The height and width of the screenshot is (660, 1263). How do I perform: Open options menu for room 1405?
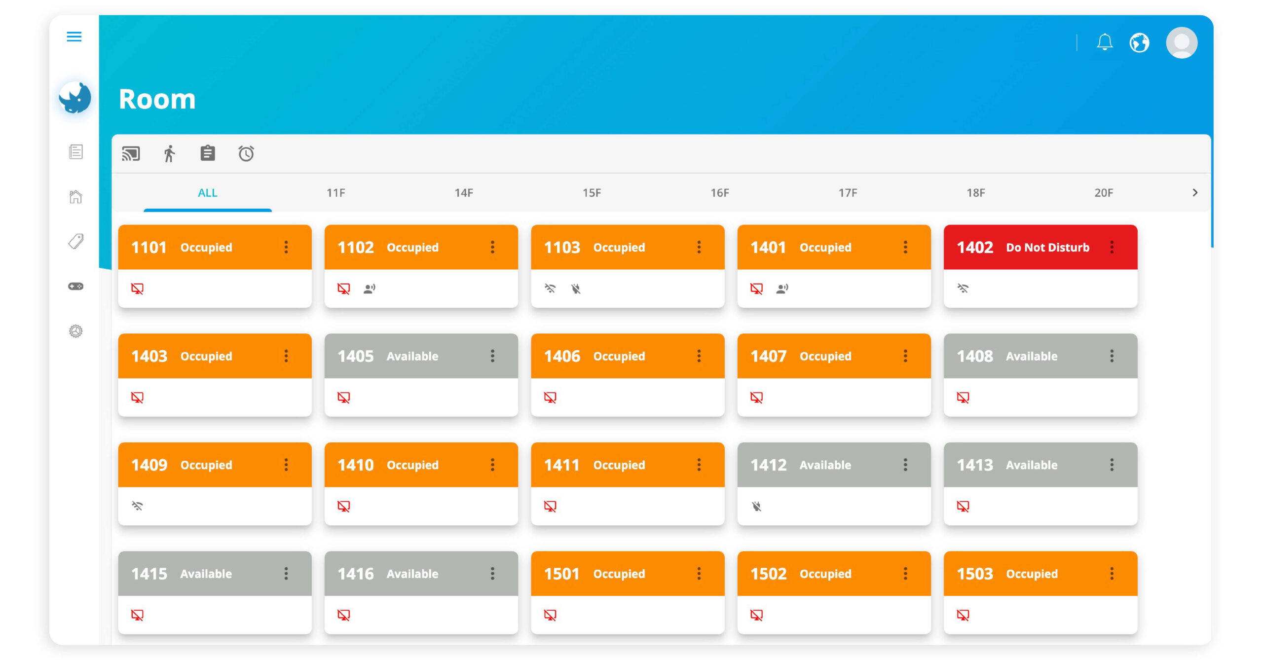click(x=492, y=356)
